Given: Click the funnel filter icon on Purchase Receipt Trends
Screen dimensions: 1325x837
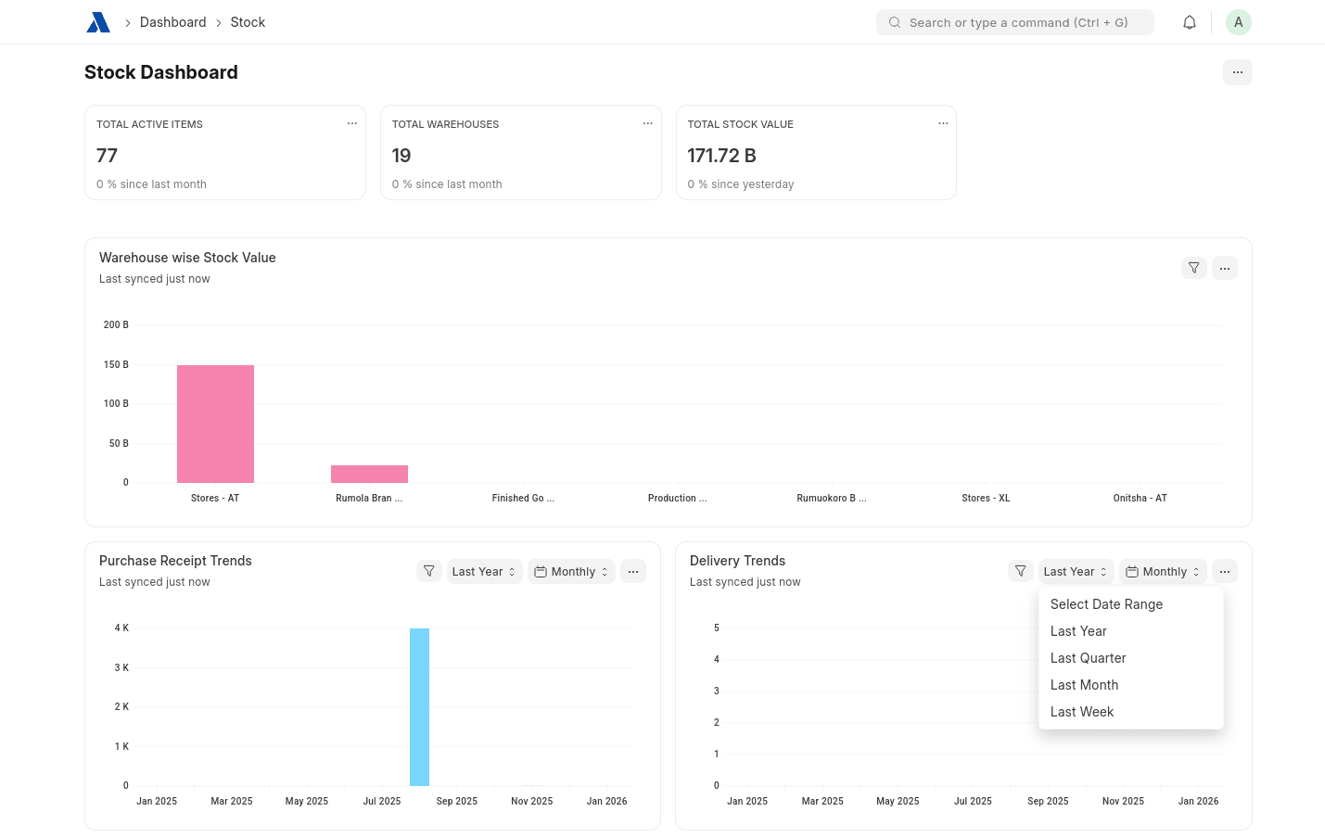Looking at the screenshot, I should [x=429, y=571].
